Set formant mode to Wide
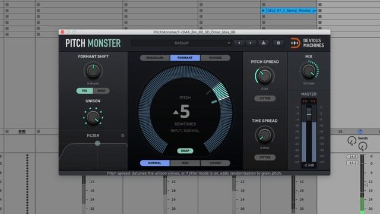 click(x=102, y=91)
